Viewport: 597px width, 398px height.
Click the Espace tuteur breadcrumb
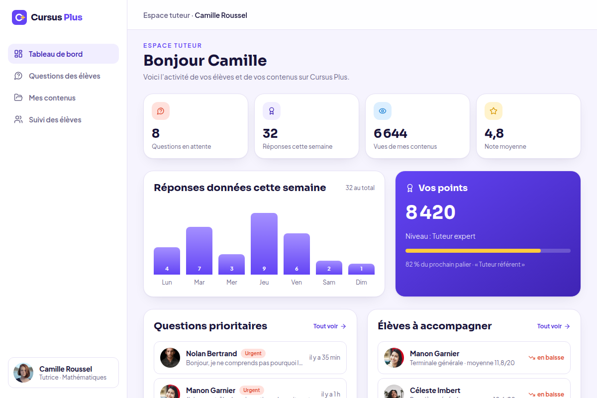click(167, 15)
